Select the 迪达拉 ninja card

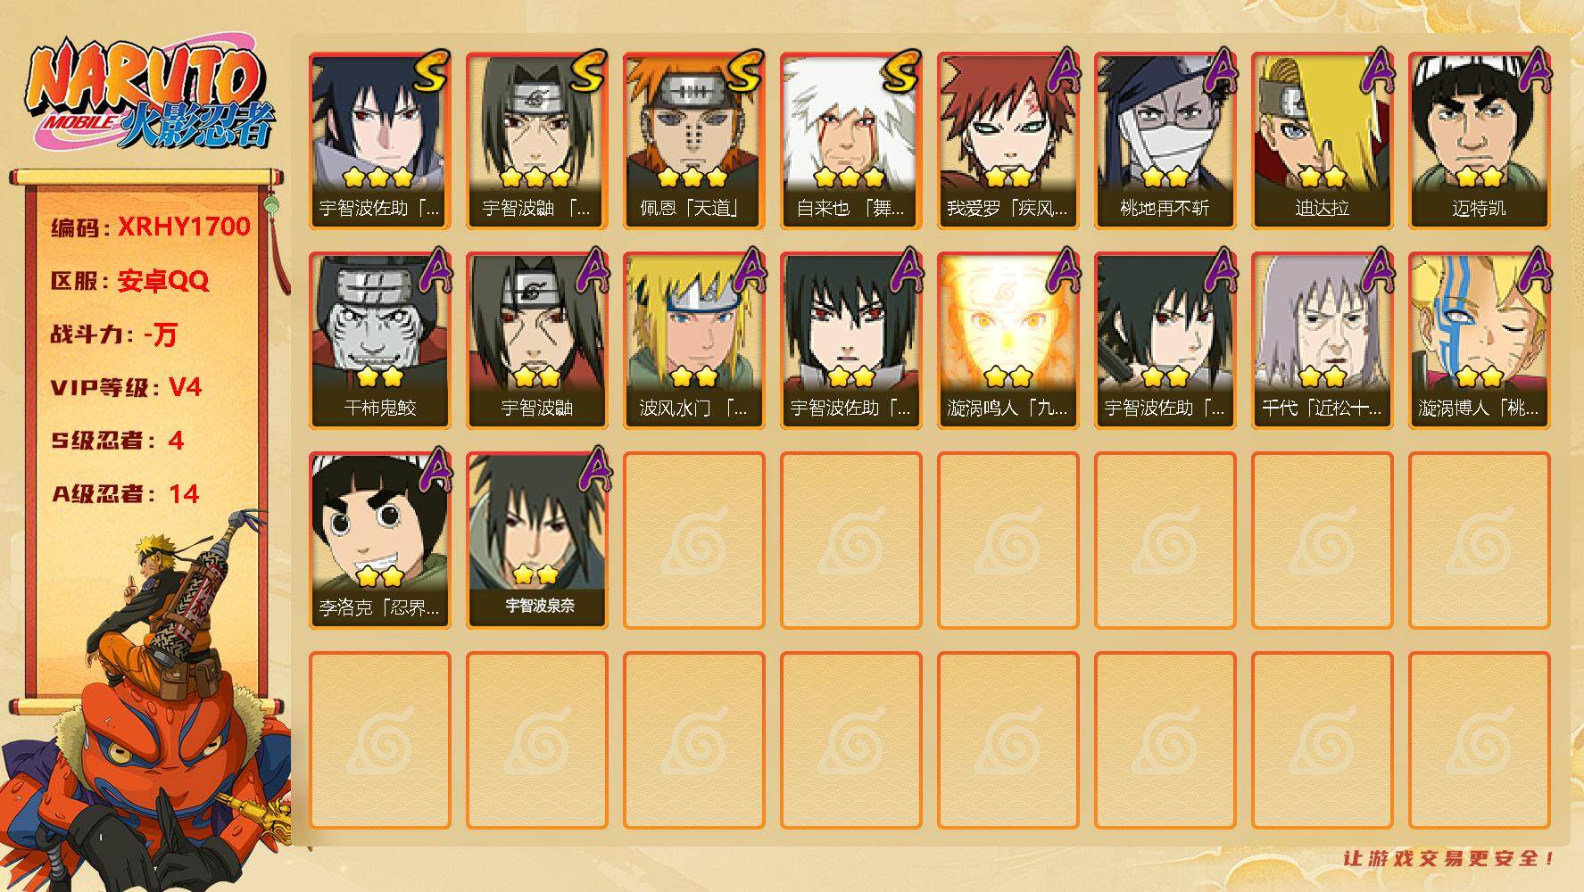(1322, 140)
